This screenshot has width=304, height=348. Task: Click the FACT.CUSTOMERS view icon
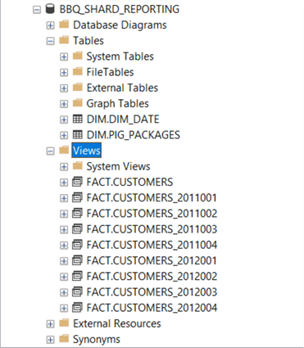click(x=77, y=182)
